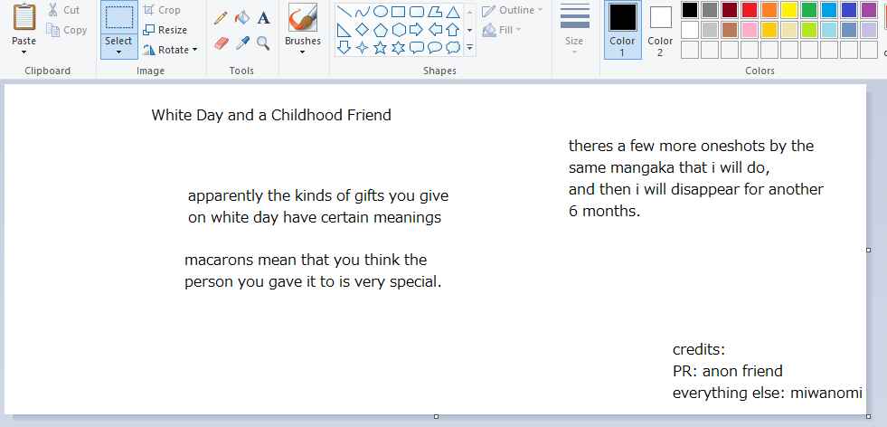This screenshot has width=887, height=427.
Task: Click the bottom canvas resize handle
Action: 436,417
